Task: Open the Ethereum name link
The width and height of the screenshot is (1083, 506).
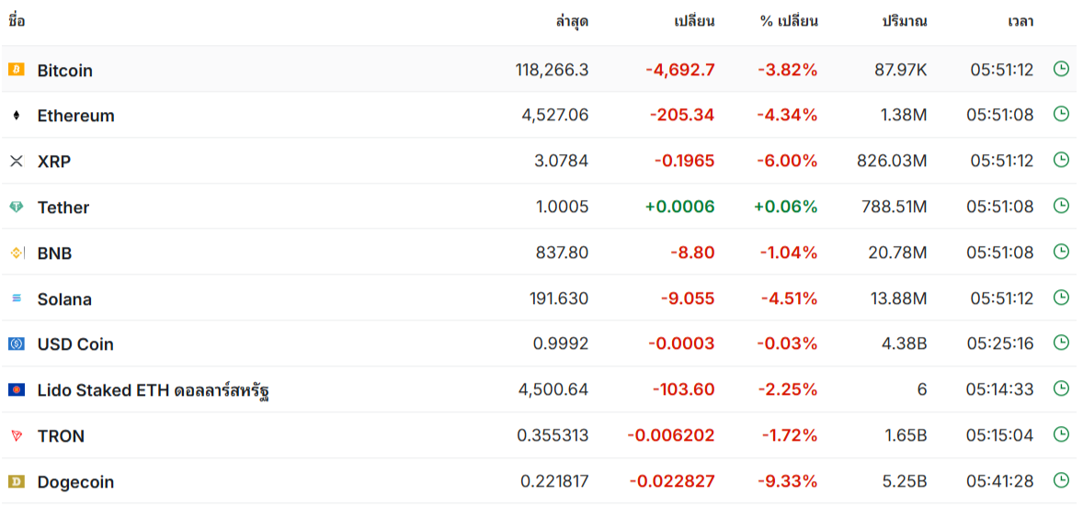Action: 76,116
